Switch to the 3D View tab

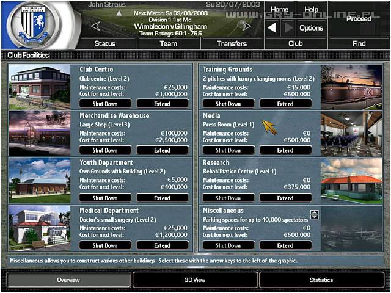pos(195,280)
